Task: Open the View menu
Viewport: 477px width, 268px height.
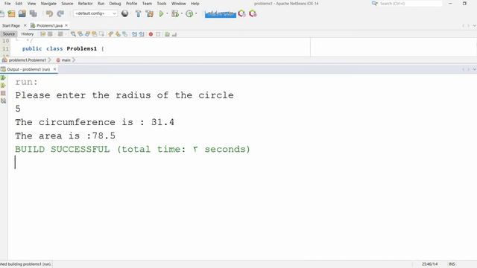Action: pos(31,4)
